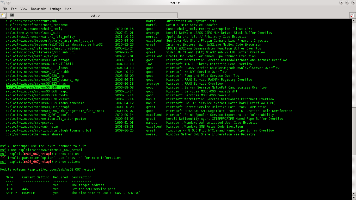
Task: Click the 'Module options' heading line
Action: tap(48, 170)
